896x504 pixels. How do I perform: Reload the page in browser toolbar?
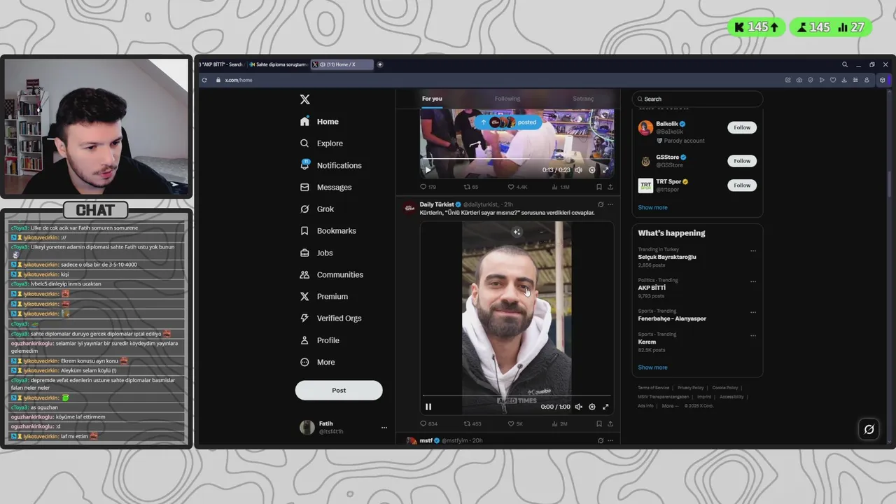[204, 80]
